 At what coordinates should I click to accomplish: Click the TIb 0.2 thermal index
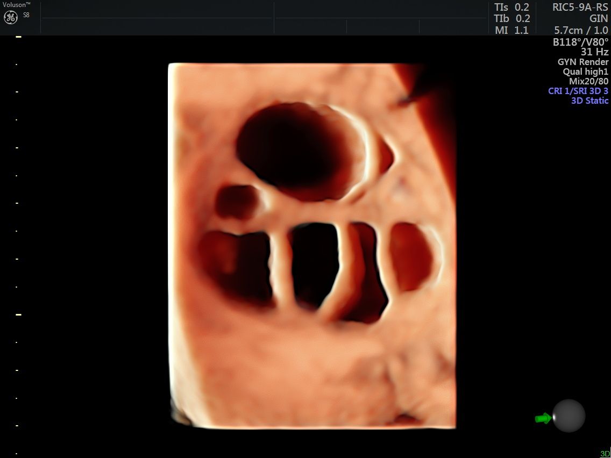(511, 19)
